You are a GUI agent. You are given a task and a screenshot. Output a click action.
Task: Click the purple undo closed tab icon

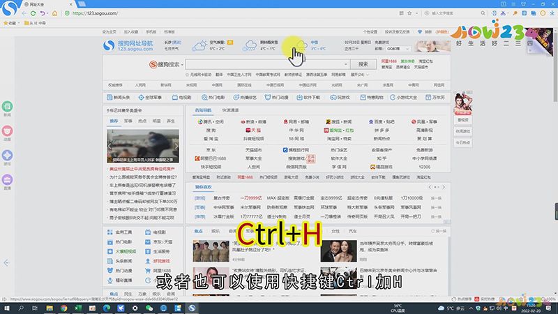point(42,13)
